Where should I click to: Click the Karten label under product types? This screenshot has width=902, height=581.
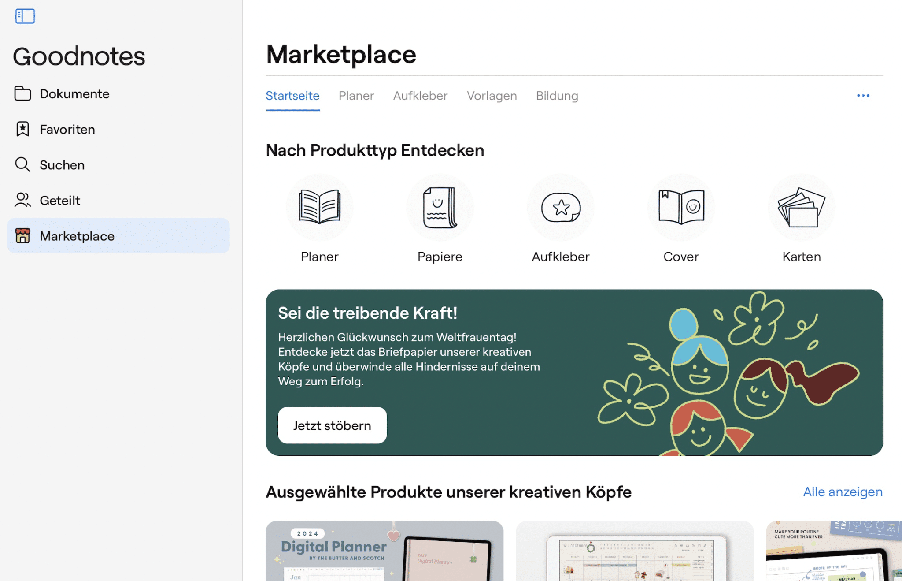(802, 257)
